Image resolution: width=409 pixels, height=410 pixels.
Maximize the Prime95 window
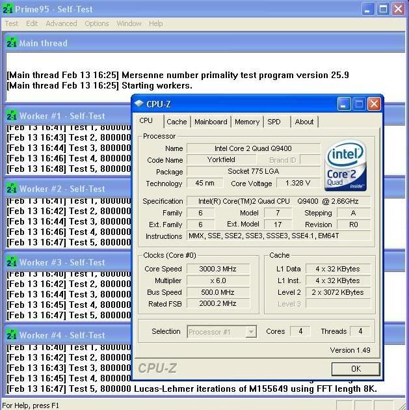383,9
